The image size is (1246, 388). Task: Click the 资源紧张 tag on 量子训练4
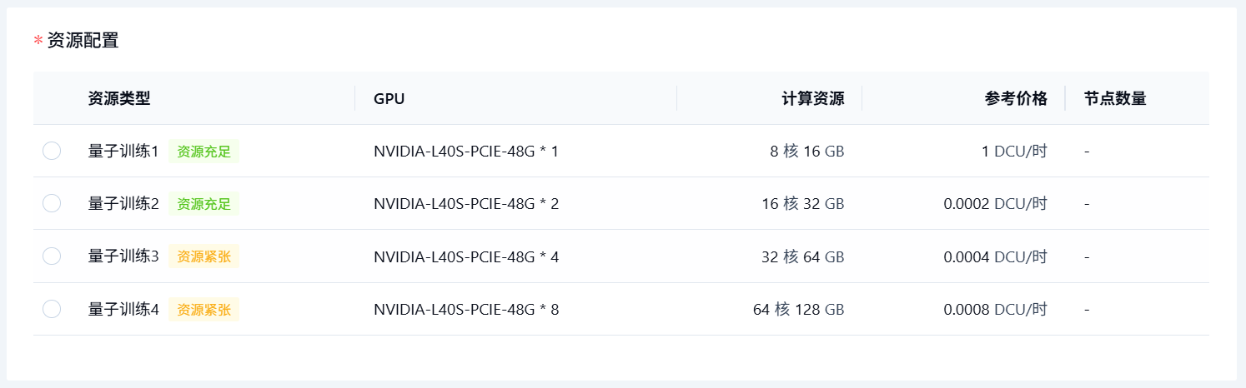click(x=203, y=310)
